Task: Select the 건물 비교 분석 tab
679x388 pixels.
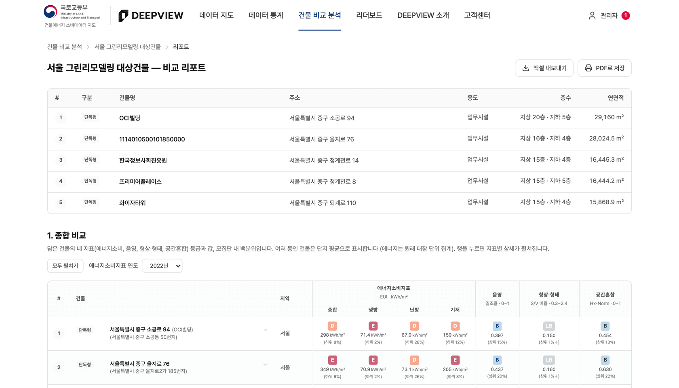Action: pyautogui.click(x=320, y=15)
